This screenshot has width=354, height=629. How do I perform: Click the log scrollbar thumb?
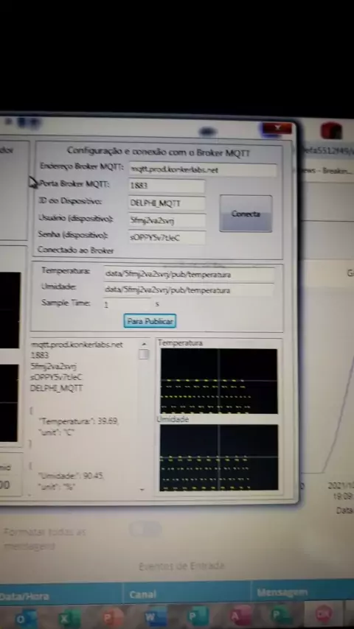click(x=144, y=354)
